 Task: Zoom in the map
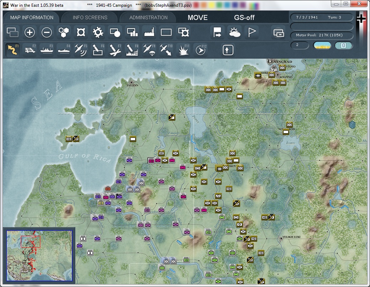[x=30, y=32]
